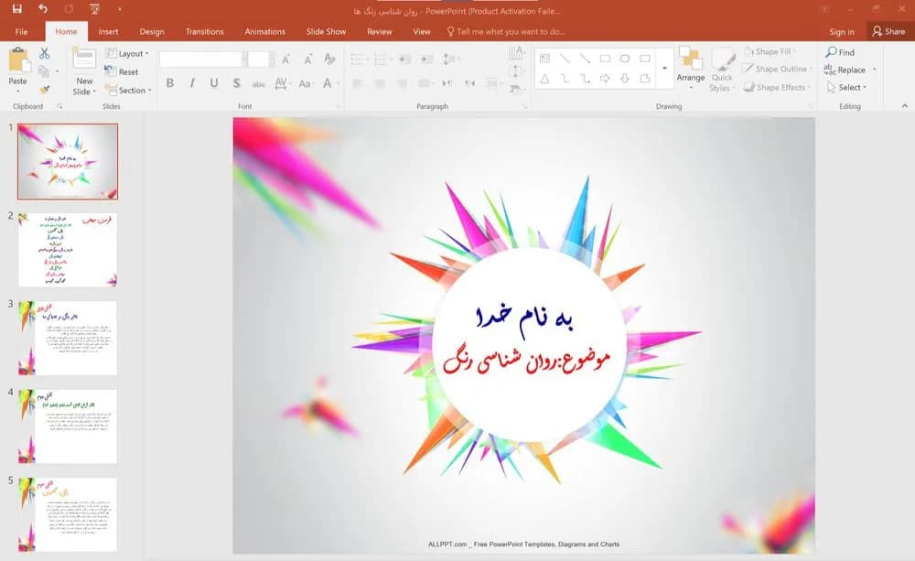
Task: Open the Transitions tab
Action: point(204,31)
